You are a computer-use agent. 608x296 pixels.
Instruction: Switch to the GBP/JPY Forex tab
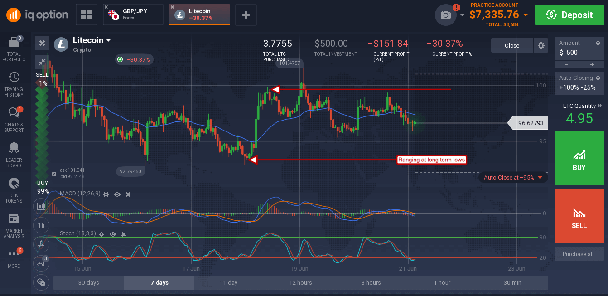pos(133,15)
